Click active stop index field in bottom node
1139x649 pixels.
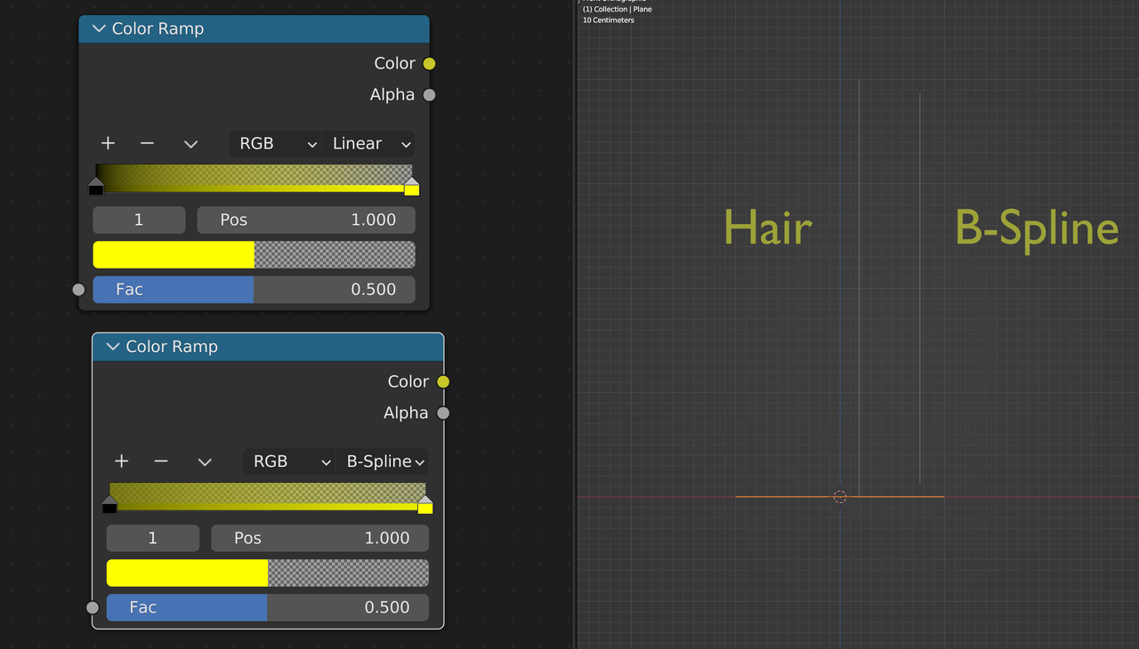(153, 538)
